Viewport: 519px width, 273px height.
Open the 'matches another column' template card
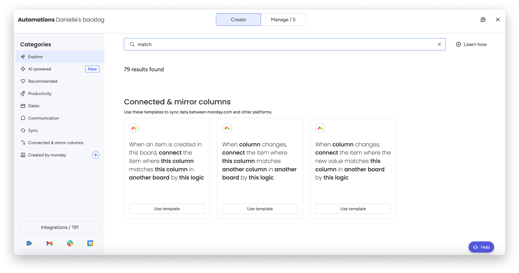[260, 169]
